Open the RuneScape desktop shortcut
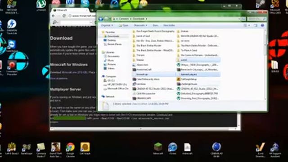 click(x=27, y=148)
